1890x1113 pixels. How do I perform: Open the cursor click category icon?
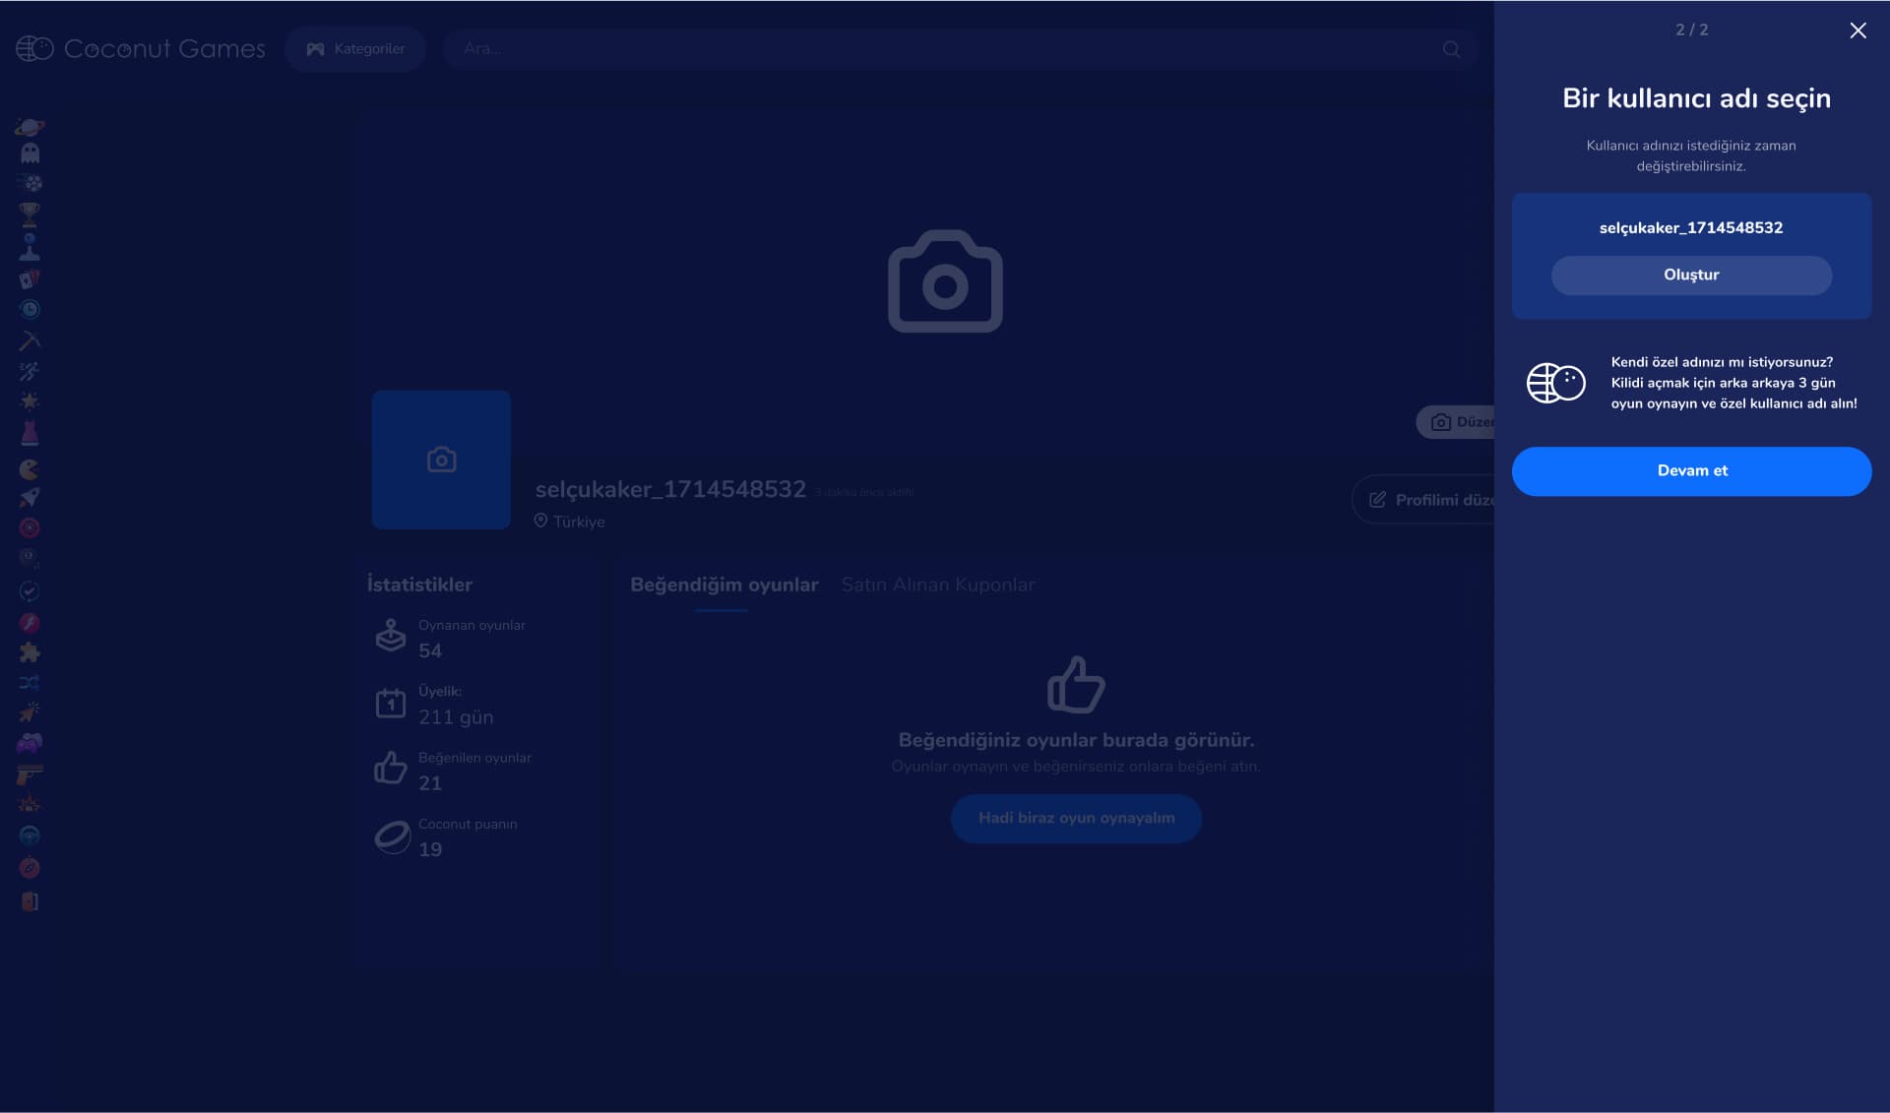tap(30, 711)
